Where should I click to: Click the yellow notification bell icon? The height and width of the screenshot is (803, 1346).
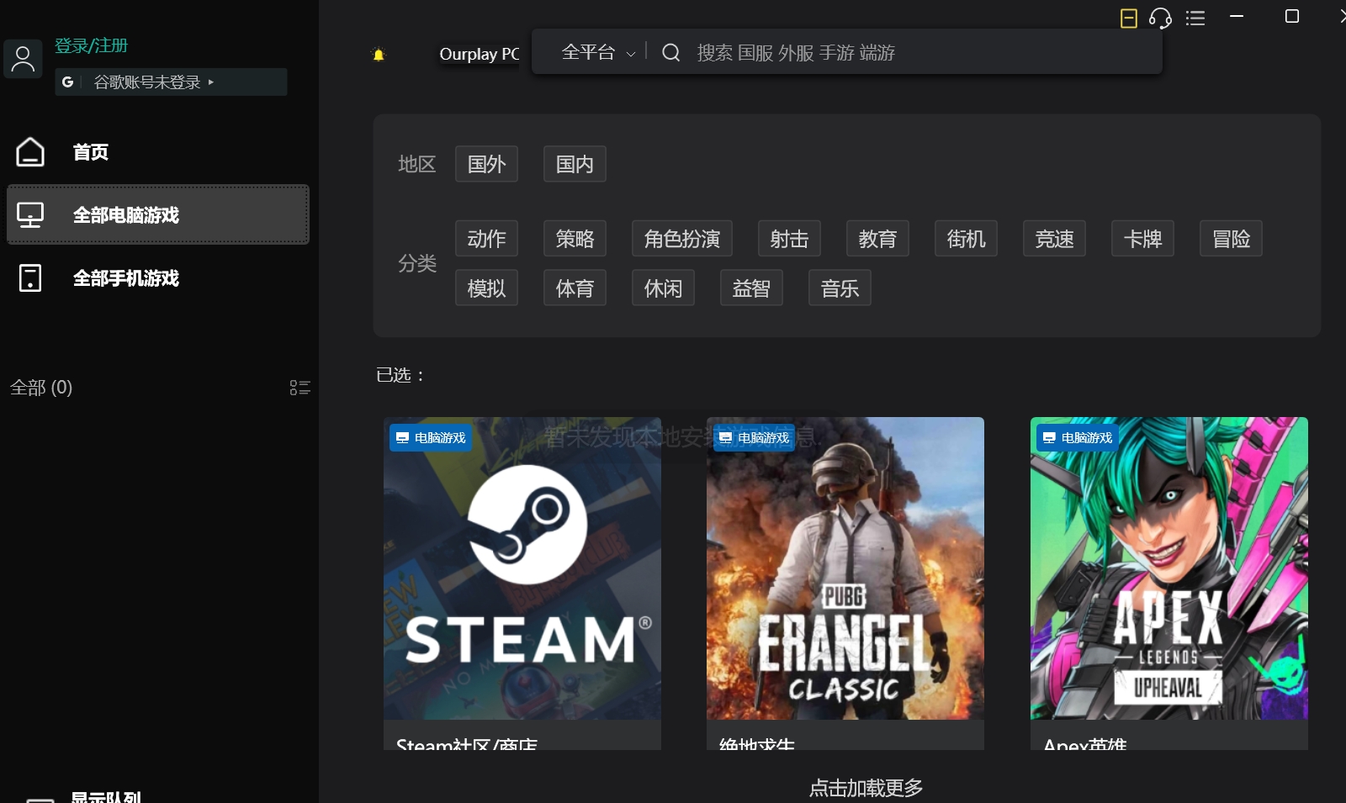tap(379, 55)
